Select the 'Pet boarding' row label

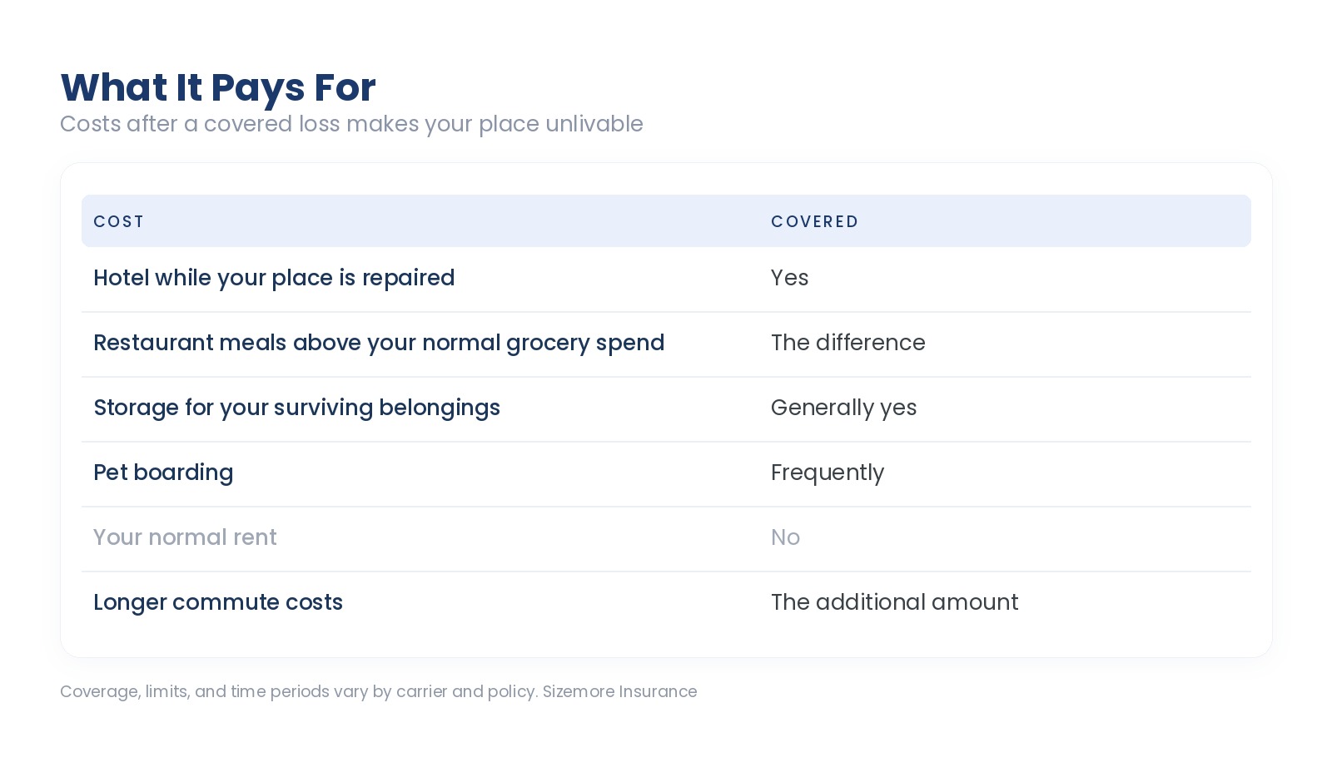pyautogui.click(x=163, y=473)
